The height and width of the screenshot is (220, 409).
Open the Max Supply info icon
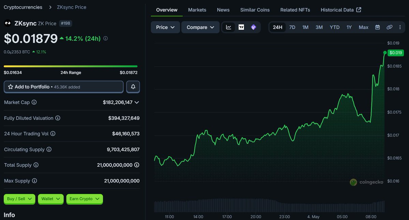click(34, 181)
